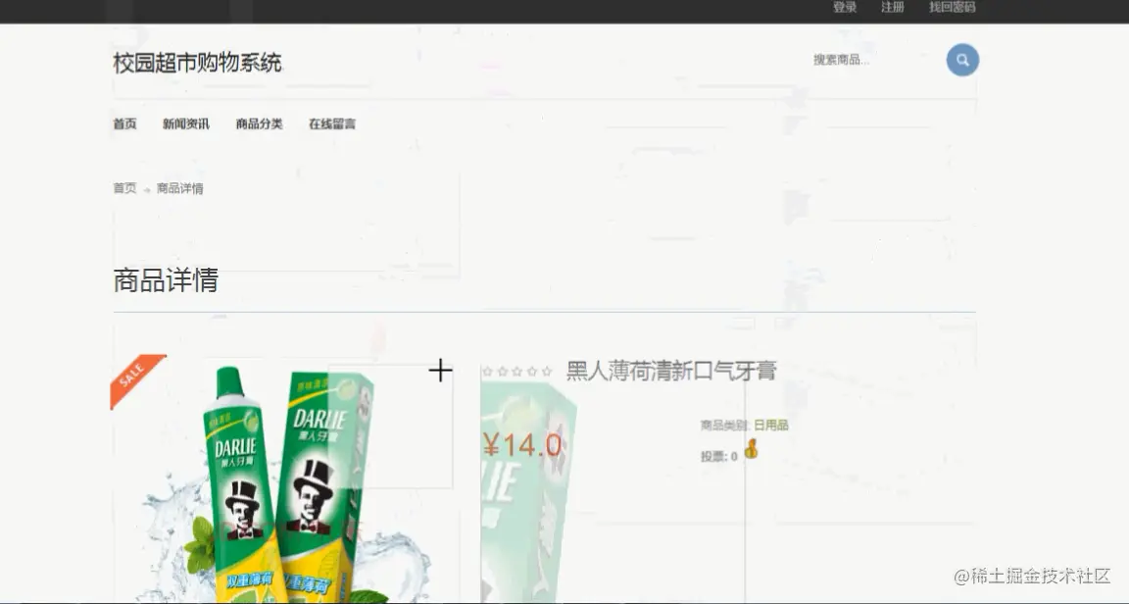Open the 找回密码 password recovery link
This screenshot has height=604, width=1129.
tap(952, 7)
